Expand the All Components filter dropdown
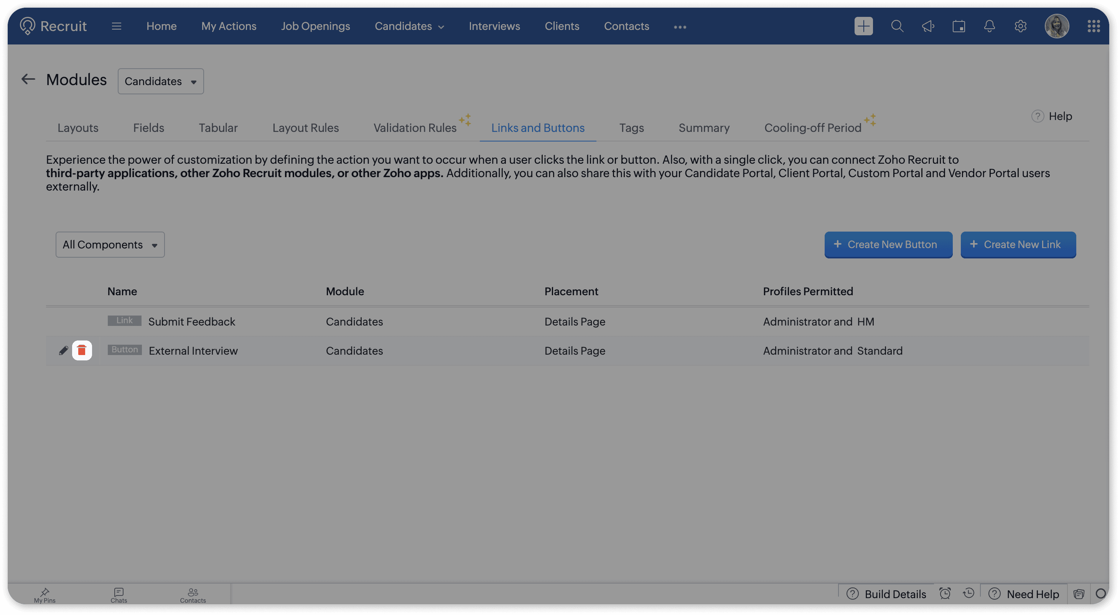Screen dimensions: 1120x615 pos(110,245)
